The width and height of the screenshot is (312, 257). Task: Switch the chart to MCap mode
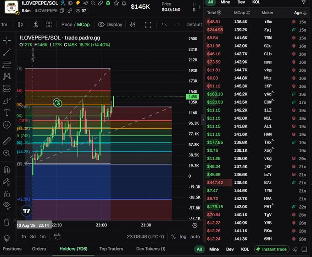coord(83,24)
